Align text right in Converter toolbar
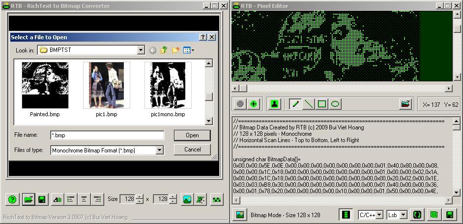Screen dimensions: 463x224 tap(97, 199)
